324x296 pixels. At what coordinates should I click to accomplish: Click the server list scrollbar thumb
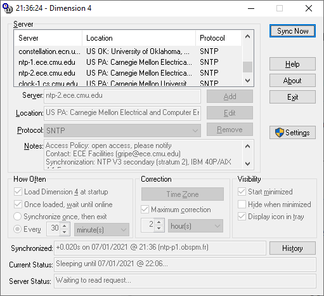tap(247, 67)
